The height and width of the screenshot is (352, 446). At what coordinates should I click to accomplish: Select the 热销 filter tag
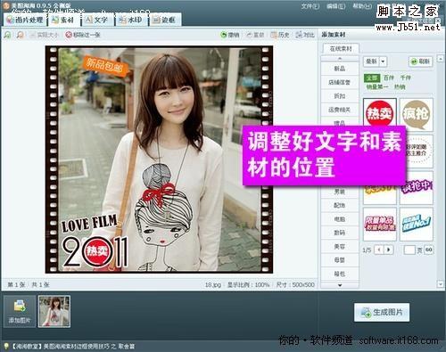coord(400,87)
